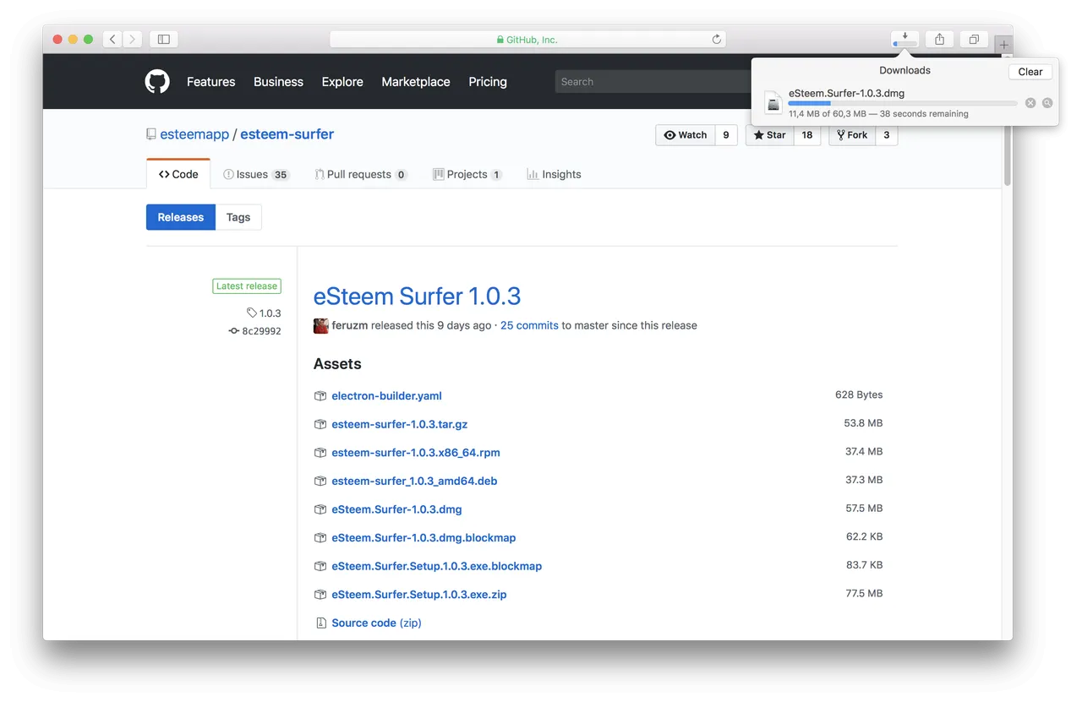Click package icon beside the .rpm asset
1082x702 pixels.
point(320,453)
